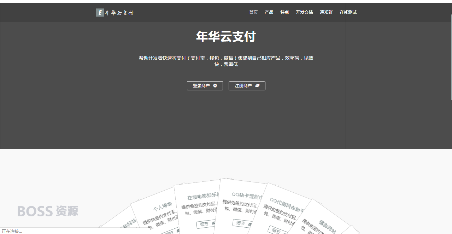Open the 通知群 navigation item

coord(326,12)
